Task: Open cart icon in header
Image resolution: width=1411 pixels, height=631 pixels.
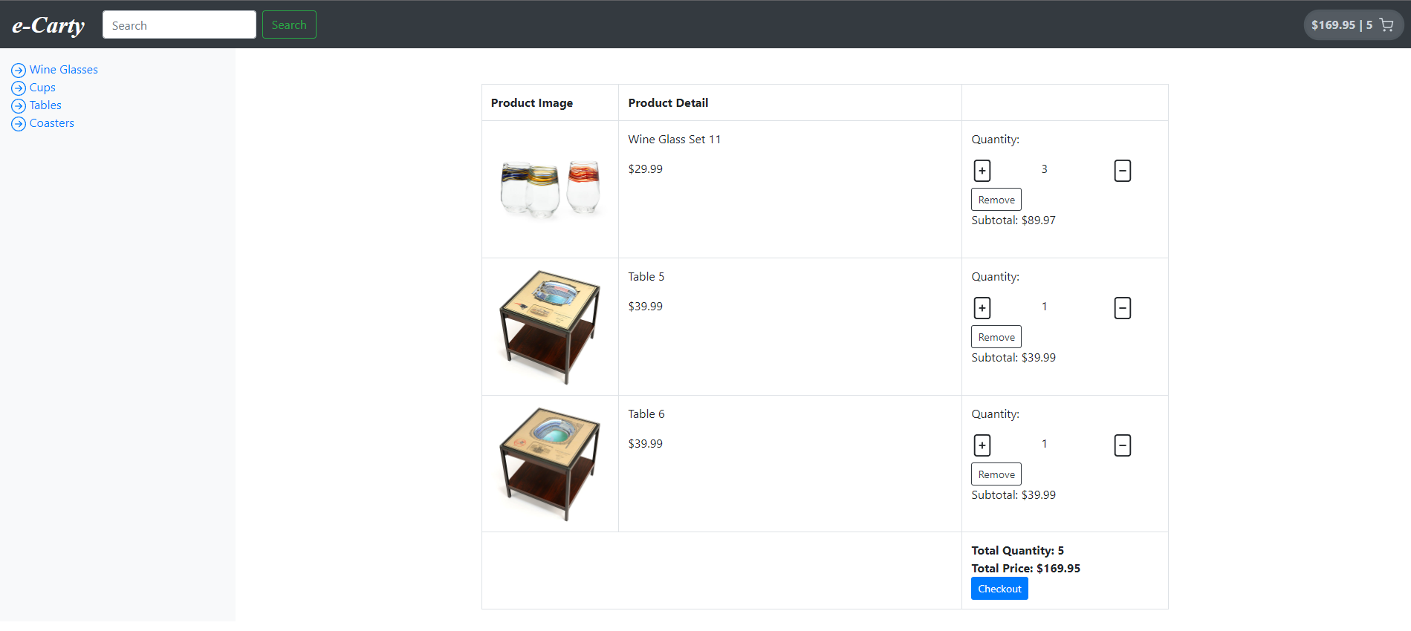Action: point(1386,25)
